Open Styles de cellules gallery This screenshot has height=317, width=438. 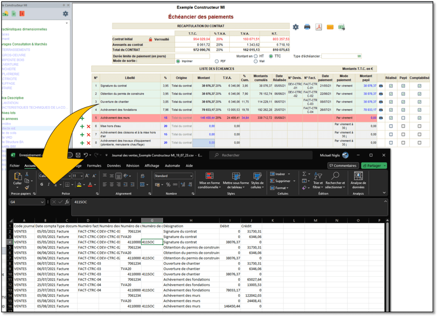257,181
